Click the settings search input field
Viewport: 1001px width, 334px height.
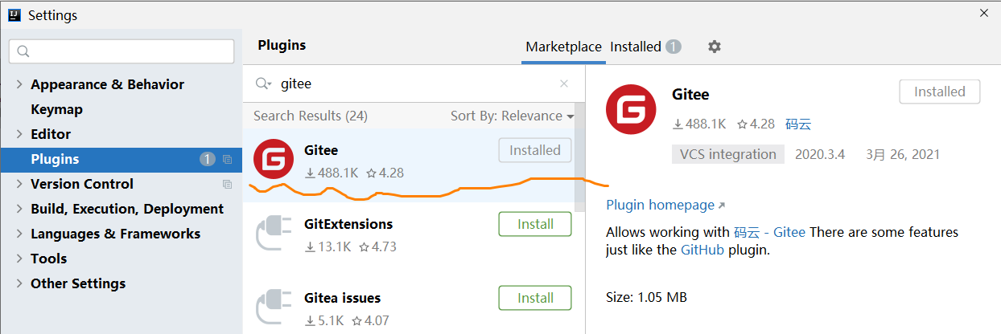point(122,51)
